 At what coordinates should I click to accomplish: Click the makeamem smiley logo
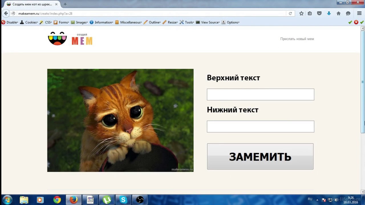point(57,38)
